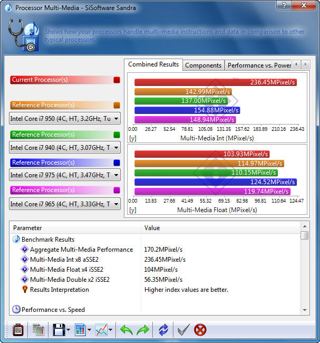Click the bar chart view icon
The height and width of the screenshot is (343, 320).
tap(80, 330)
